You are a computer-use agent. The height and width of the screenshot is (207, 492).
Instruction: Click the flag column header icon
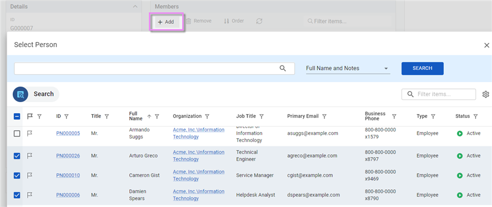(30, 117)
